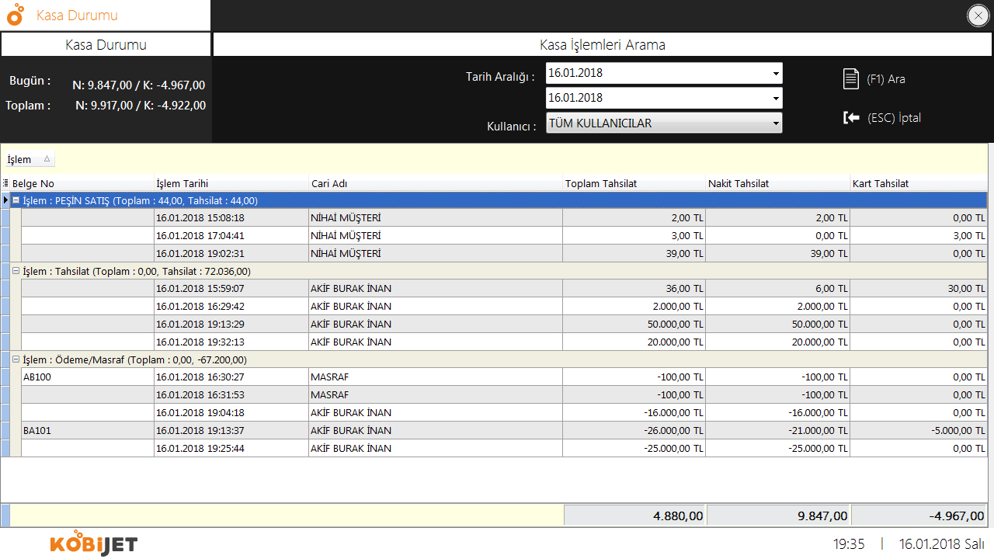This screenshot has width=994, height=559.
Task: Click the ESC İptal back arrow icon
Action: point(851,118)
